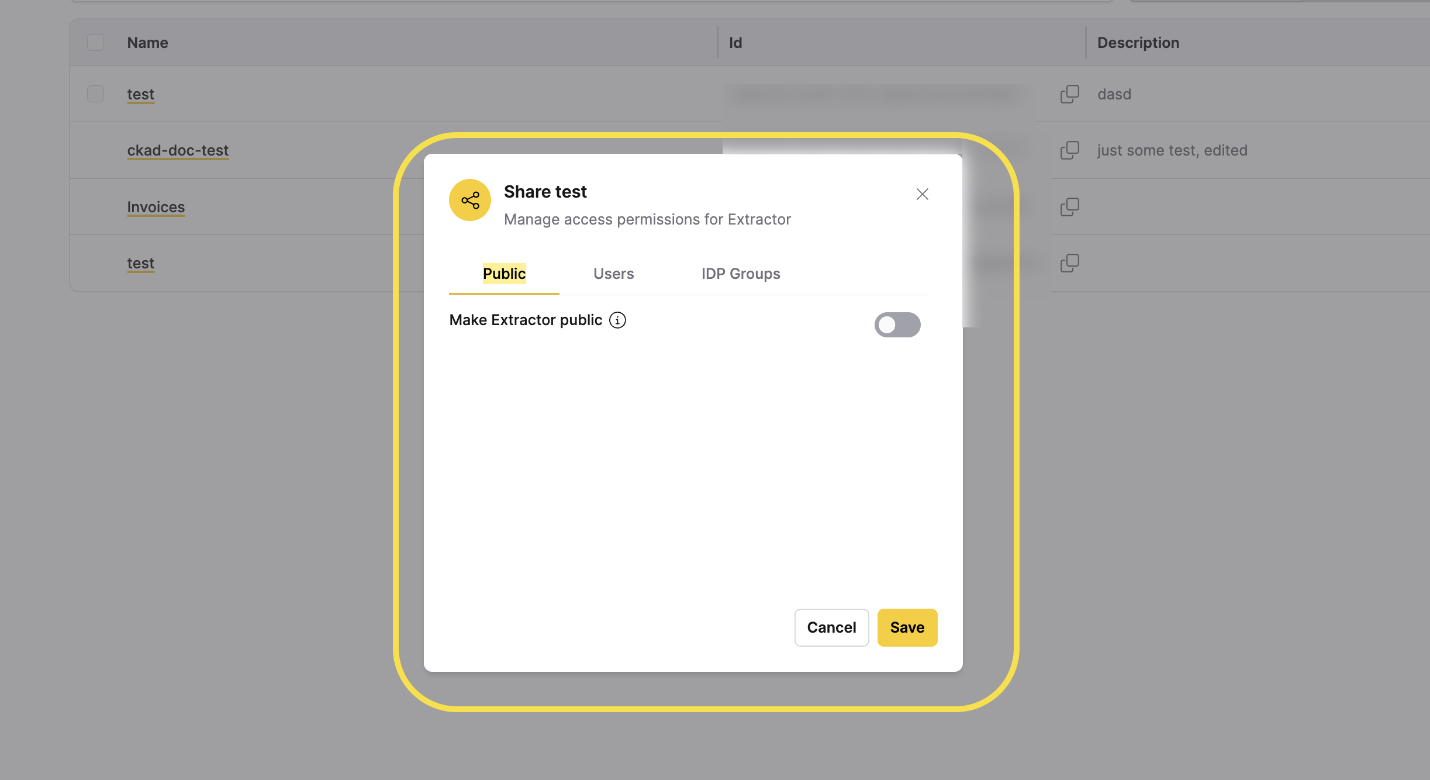Copy the Id of the Invoices extractor
Viewport: 1430px width, 780px height.
[1070, 206]
